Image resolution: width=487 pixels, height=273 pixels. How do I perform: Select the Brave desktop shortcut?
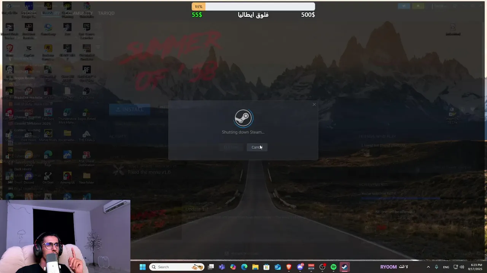10,52
